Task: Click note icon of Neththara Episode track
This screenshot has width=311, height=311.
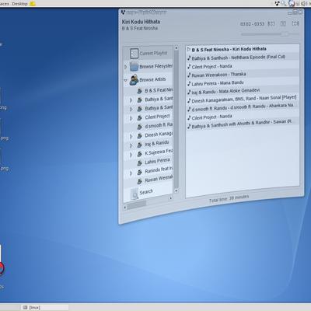Action: pos(189,58)
